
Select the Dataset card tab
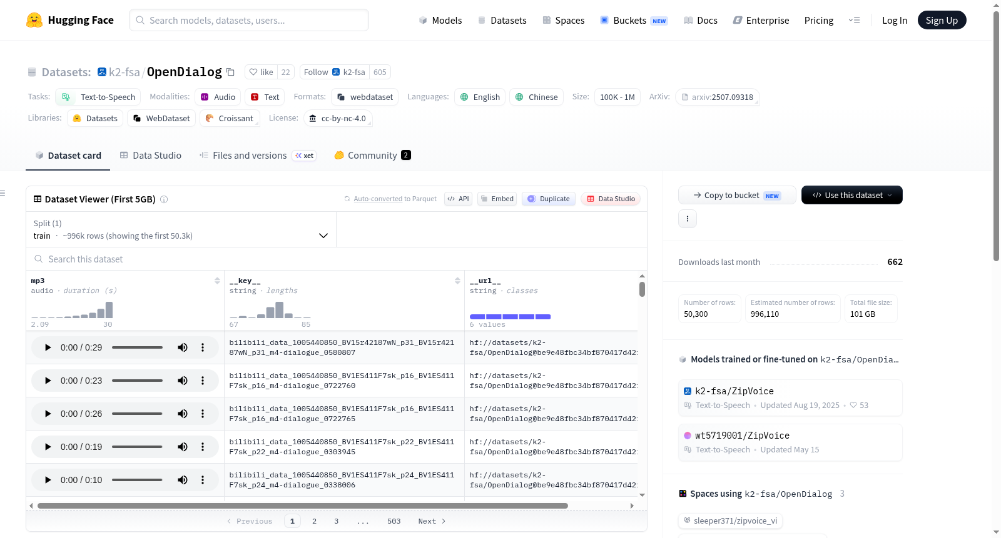[68, 155]
